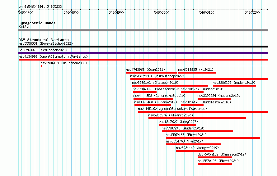Click the nsv5558551 (ByrskaBishop2022) label
This screenshot has width=277, height=176.
click(46, 43)
